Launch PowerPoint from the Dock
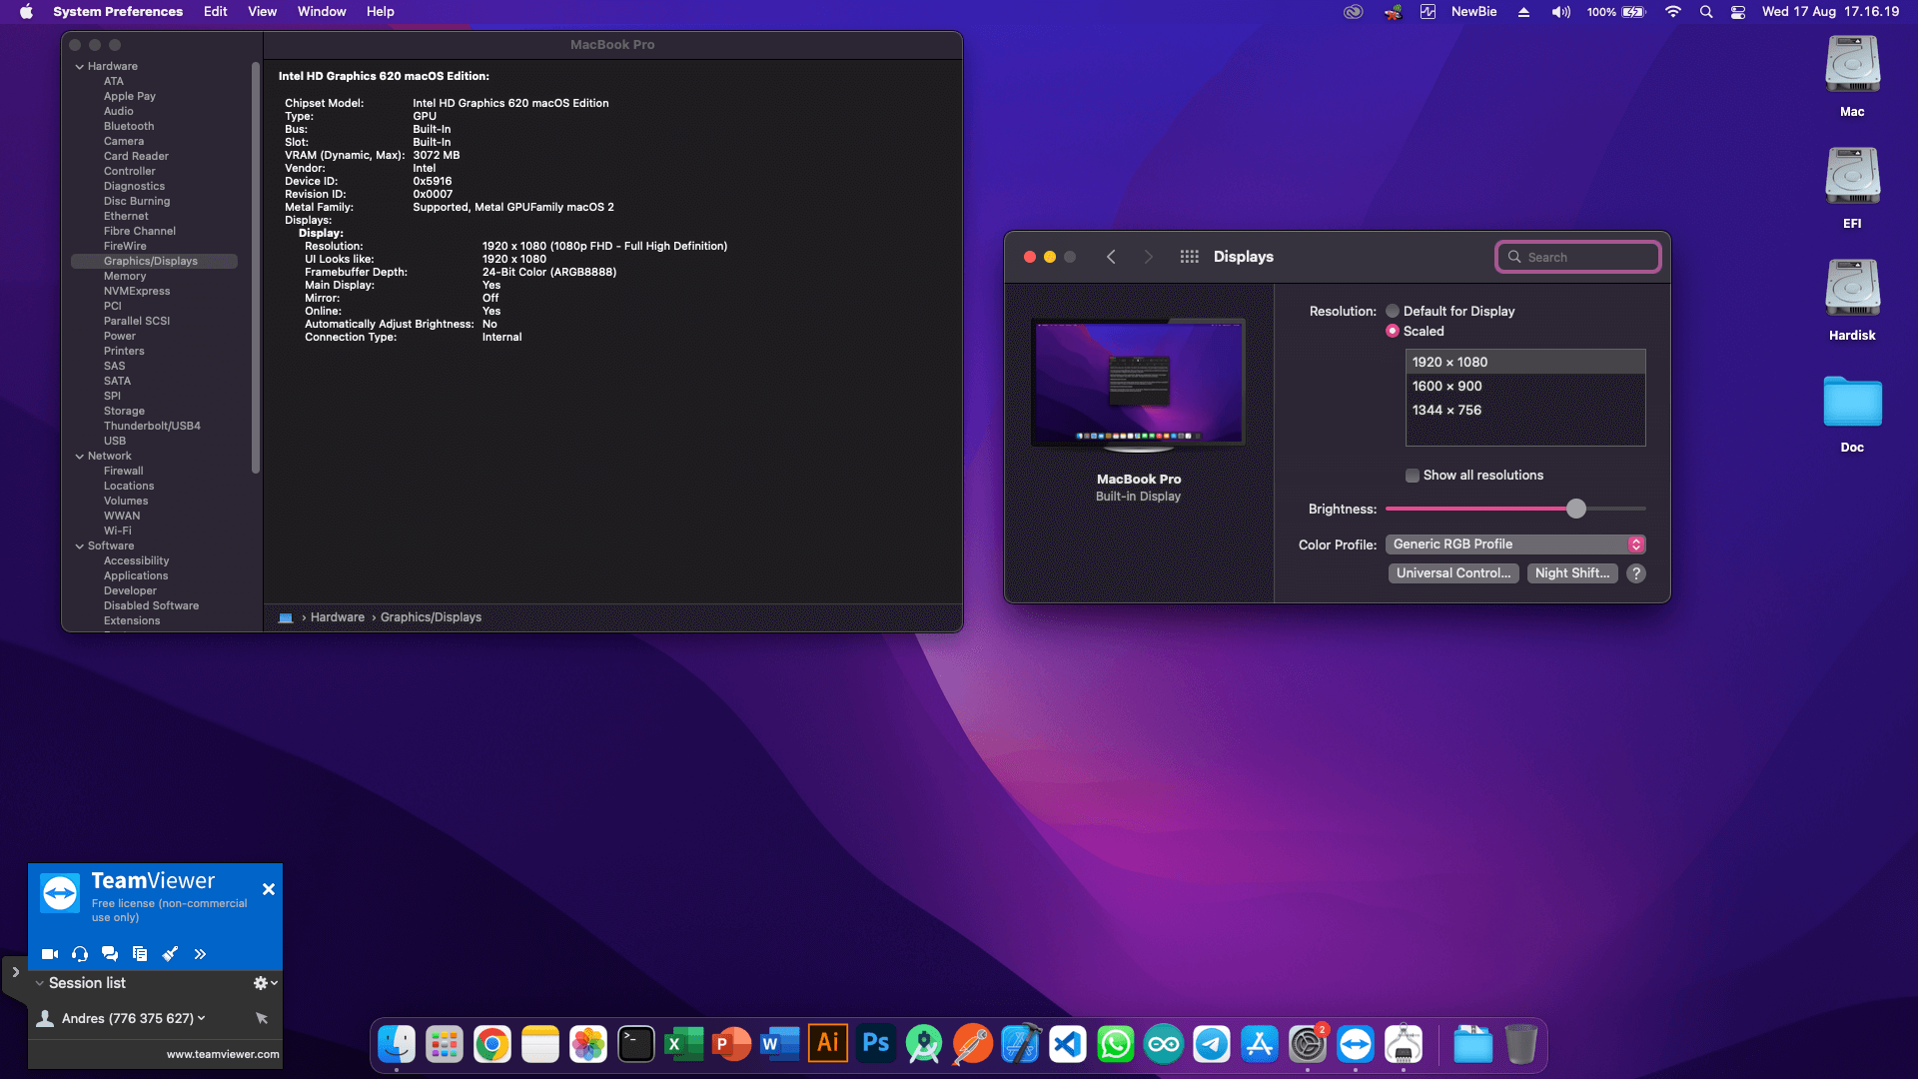 point(732,1045)
